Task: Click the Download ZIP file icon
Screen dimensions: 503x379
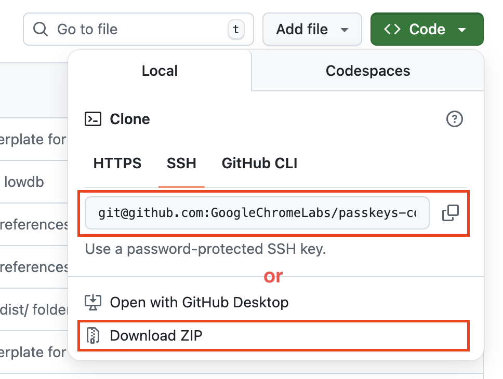Action: [x=93, y=335]
